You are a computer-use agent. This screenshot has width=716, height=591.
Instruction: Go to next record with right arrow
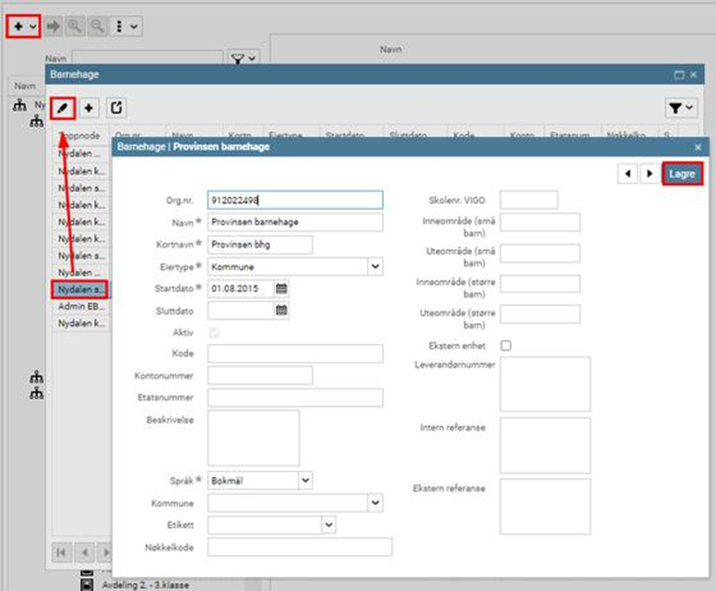tap(650, 174)
